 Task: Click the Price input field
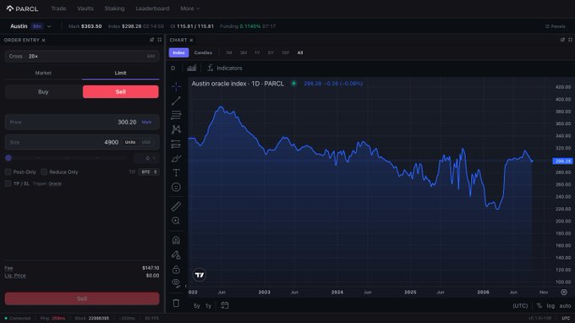point(82,122)
